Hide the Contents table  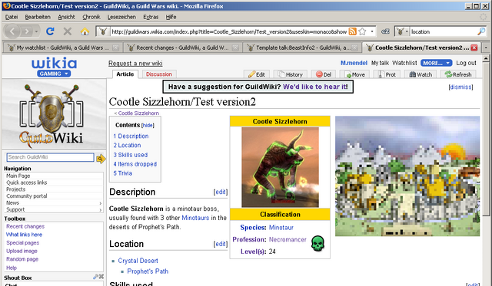(148, 126)
